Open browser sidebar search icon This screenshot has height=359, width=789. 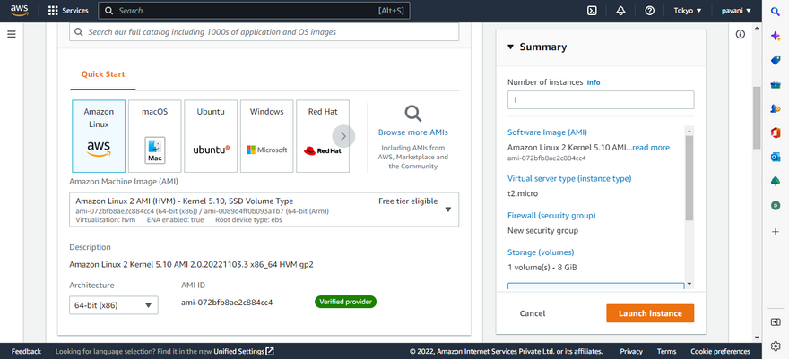point(776,12)
